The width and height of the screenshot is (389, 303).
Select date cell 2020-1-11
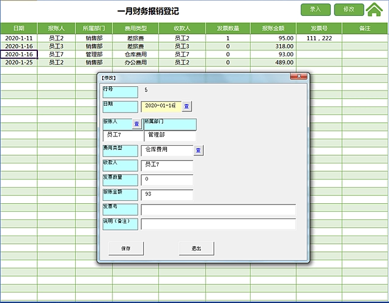tap(19, 38)
